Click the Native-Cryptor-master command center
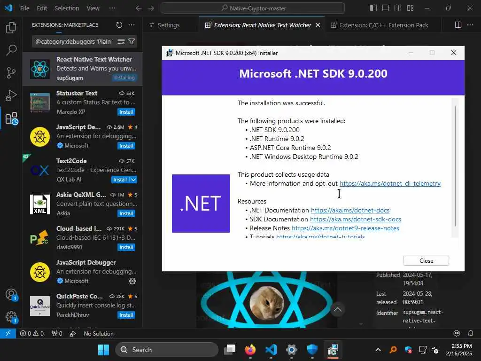Image resolution: width=481 pixels, height=361 pixels. point(252,8)
